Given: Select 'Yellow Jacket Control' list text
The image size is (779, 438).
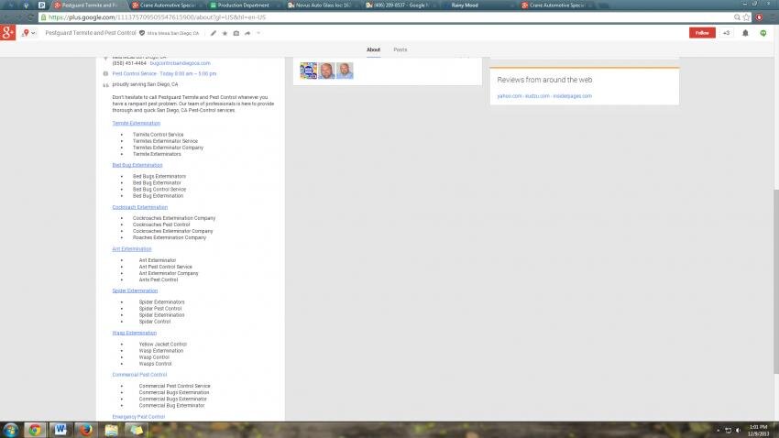Looking at the screenshot, I should (162, 345).
